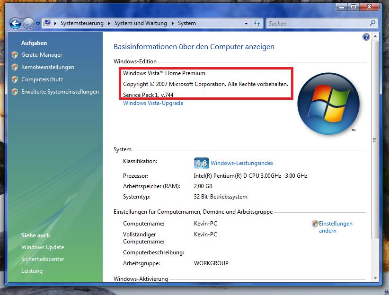
Task: Click the computer icon in address bar
Action: click(47, 23)
